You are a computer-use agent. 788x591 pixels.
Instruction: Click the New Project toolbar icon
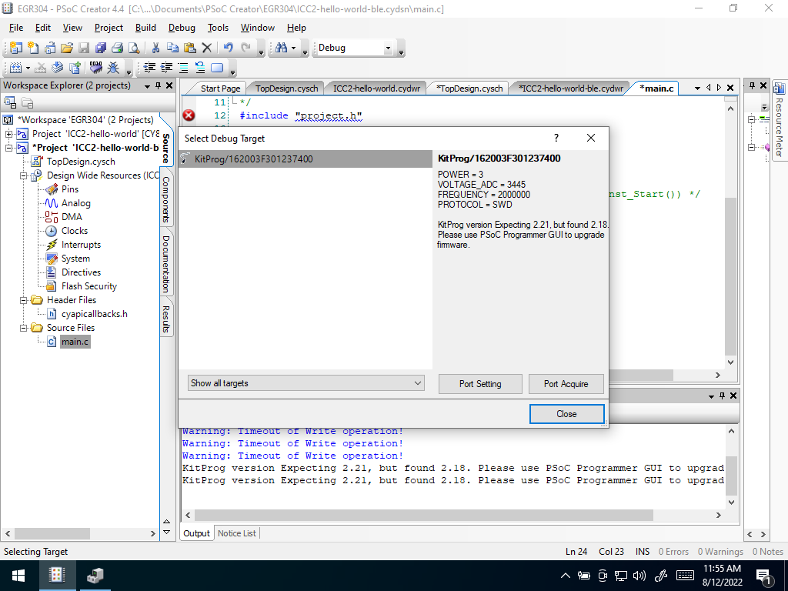(16, 48)
